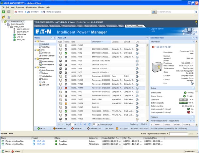
Task: Click the Logout 'admin' link
Action: pos(157,29)
